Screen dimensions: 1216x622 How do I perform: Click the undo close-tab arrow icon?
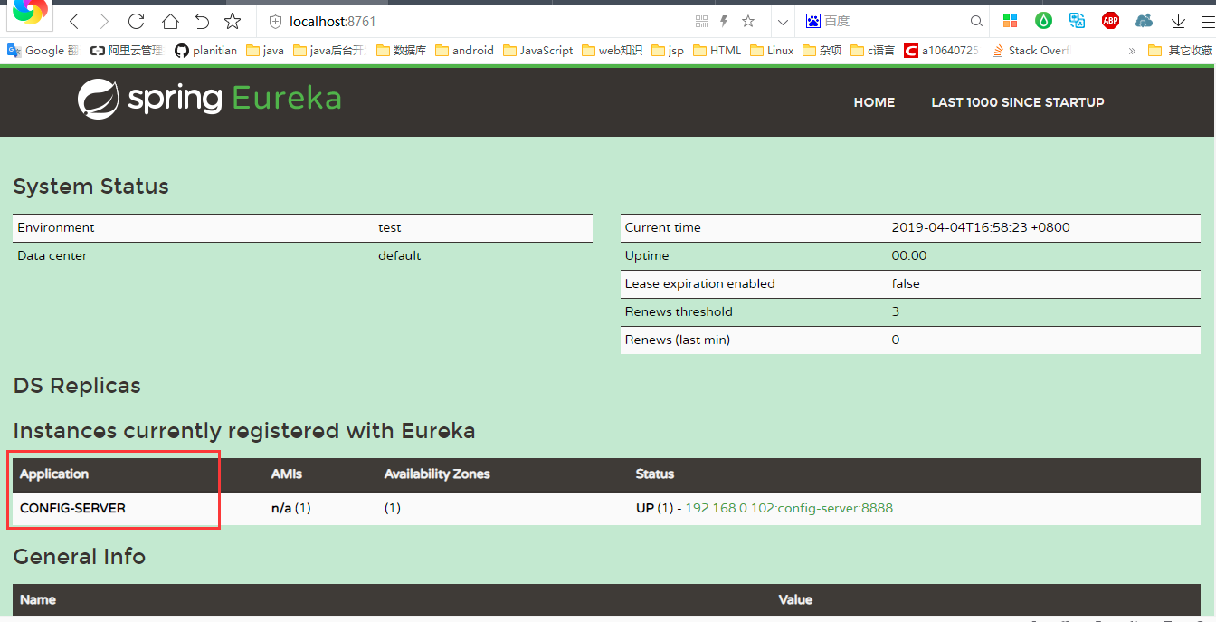tap(202, 21)
